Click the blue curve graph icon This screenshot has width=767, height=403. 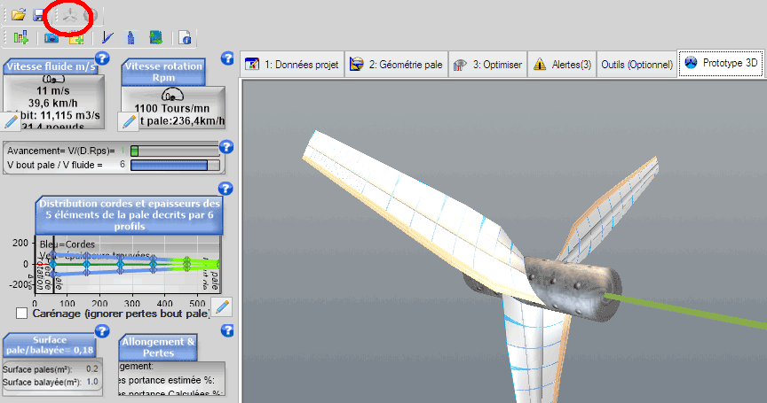tap(107, 37)
